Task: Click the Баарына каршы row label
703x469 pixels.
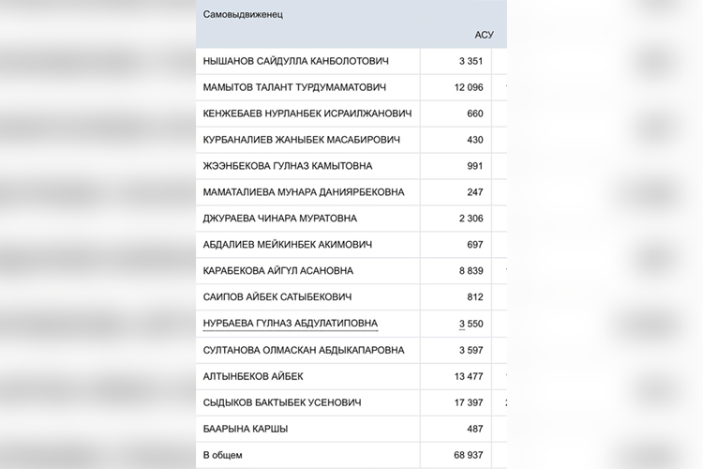Action: coord(246,429)
